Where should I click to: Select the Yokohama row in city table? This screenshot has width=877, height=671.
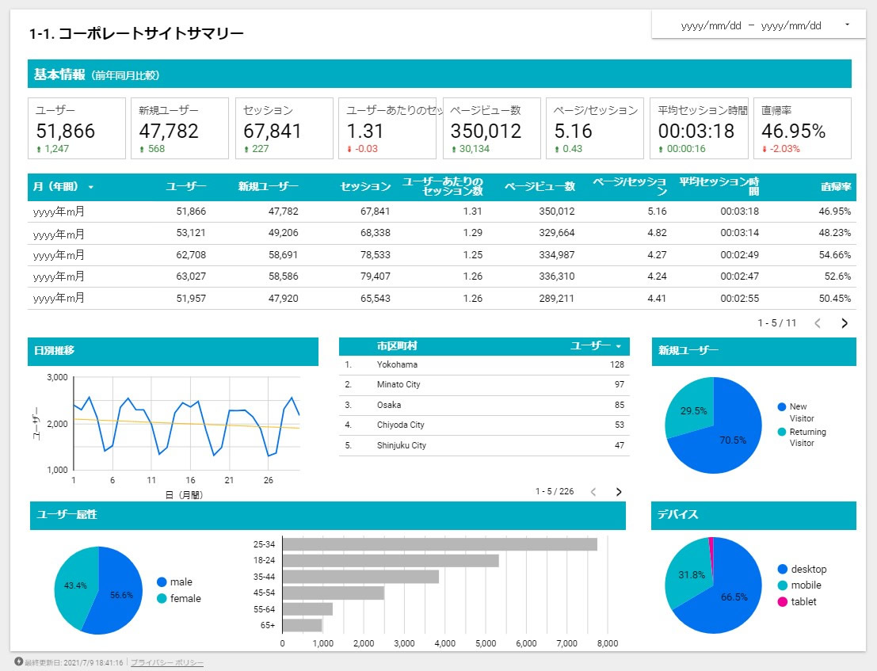484,364
